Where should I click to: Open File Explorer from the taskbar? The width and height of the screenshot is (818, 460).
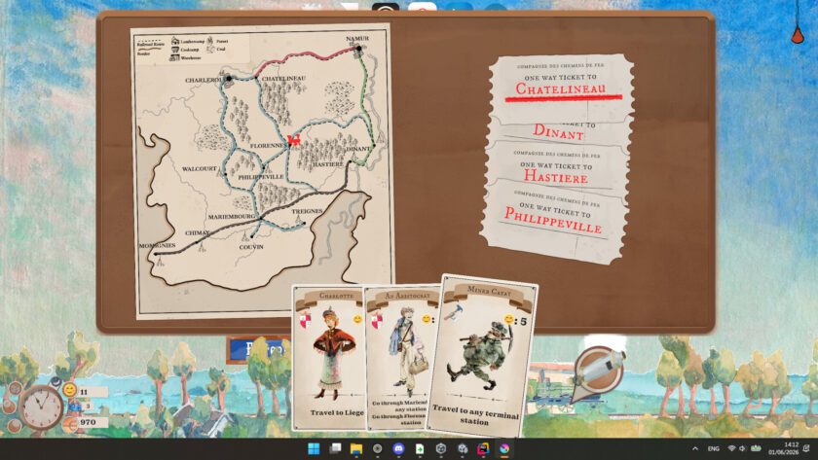tap(356, 448)
